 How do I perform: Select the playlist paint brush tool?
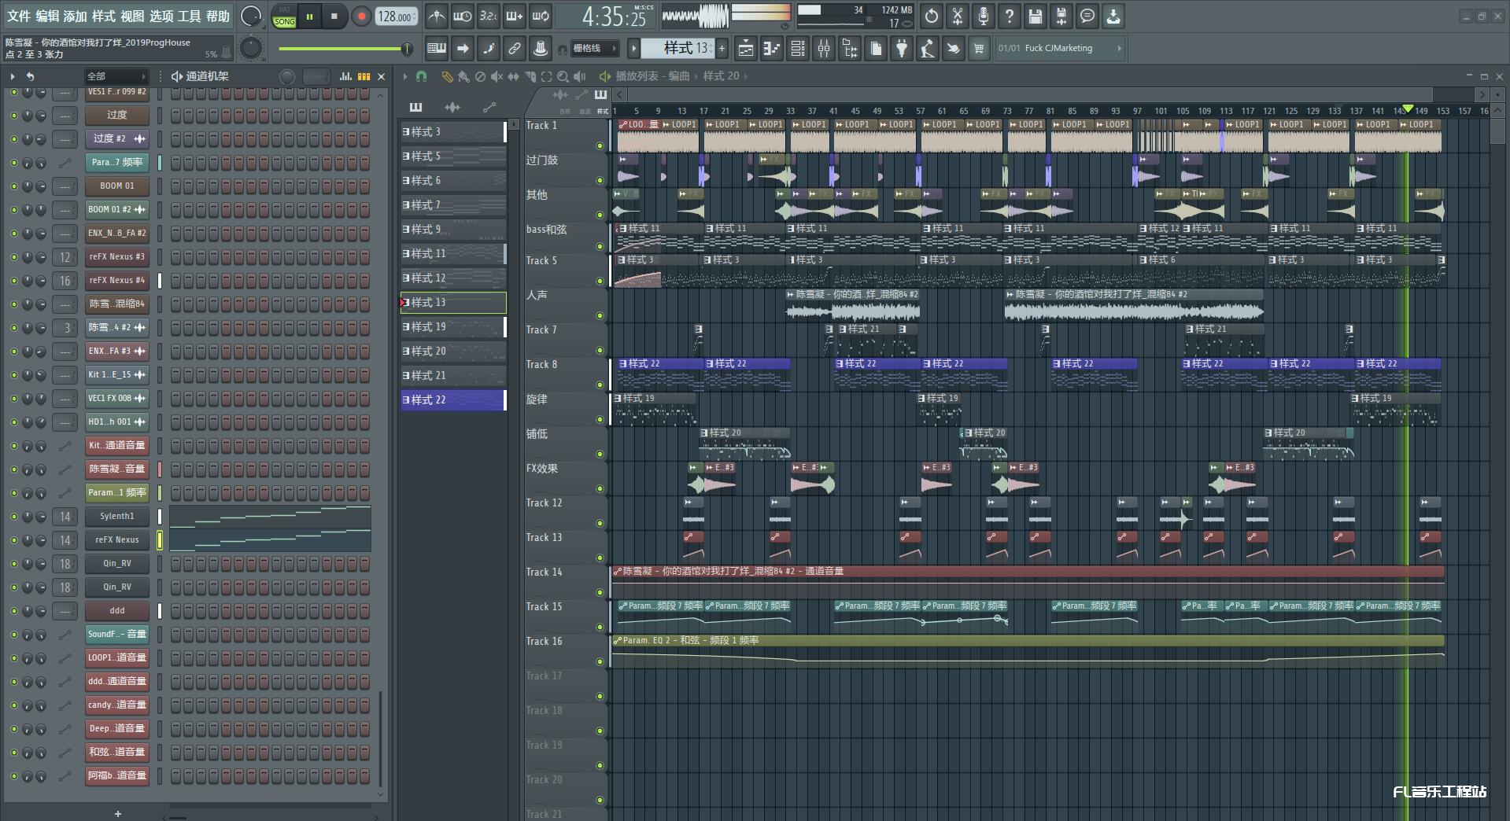[463, 76]
